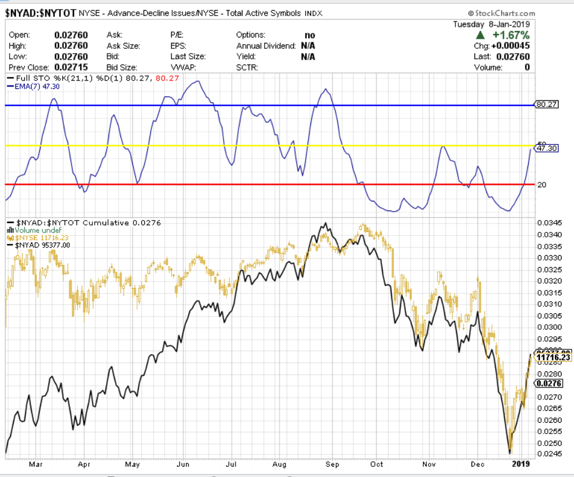This screenshot has height=477, width=574.
Task: Click the green up-arrow change icon
Action: tap(480, 35)
